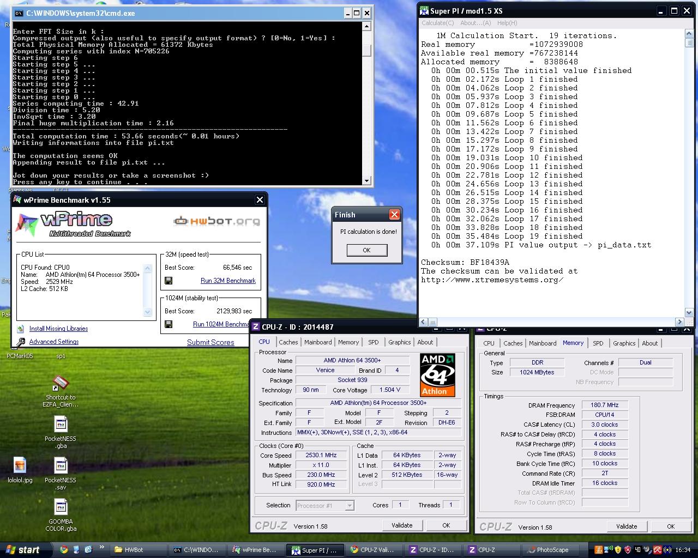The image size is (698, 558).
Task: Launch Chrome from the quick launch bar
Action: click(x=64, y=550)
